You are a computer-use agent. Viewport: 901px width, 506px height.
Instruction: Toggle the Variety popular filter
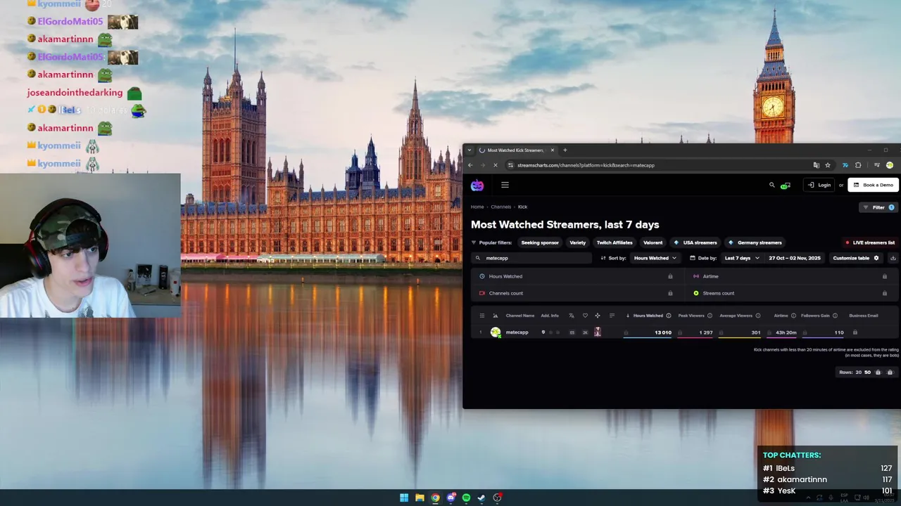[578, 242]
